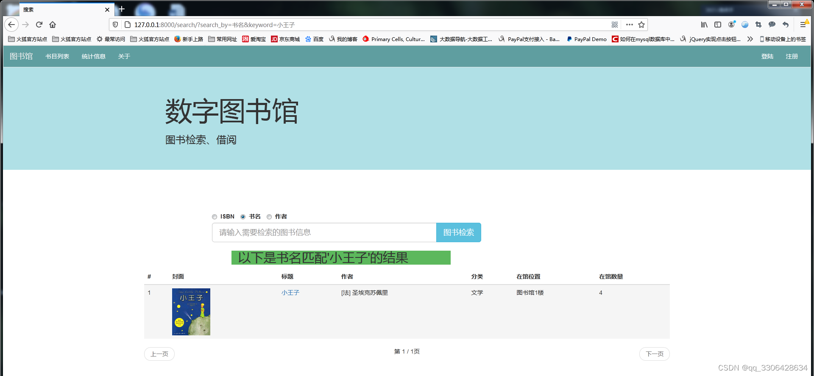The width and height of the screenshot is (814, 376).
Task: Go to next page with 下一页
Action: [x=655, y=354]
